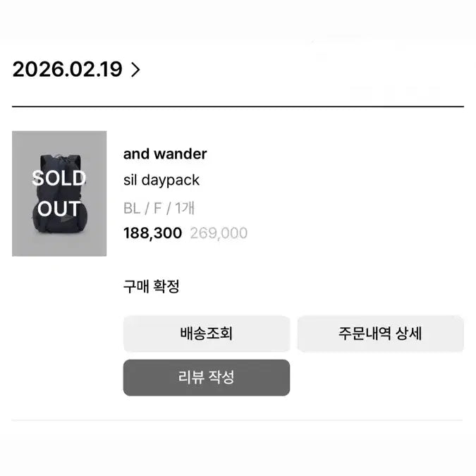Click the thin gray divider below the review button
The width and height of the screenshot is (476, 476).
point(238,420)
